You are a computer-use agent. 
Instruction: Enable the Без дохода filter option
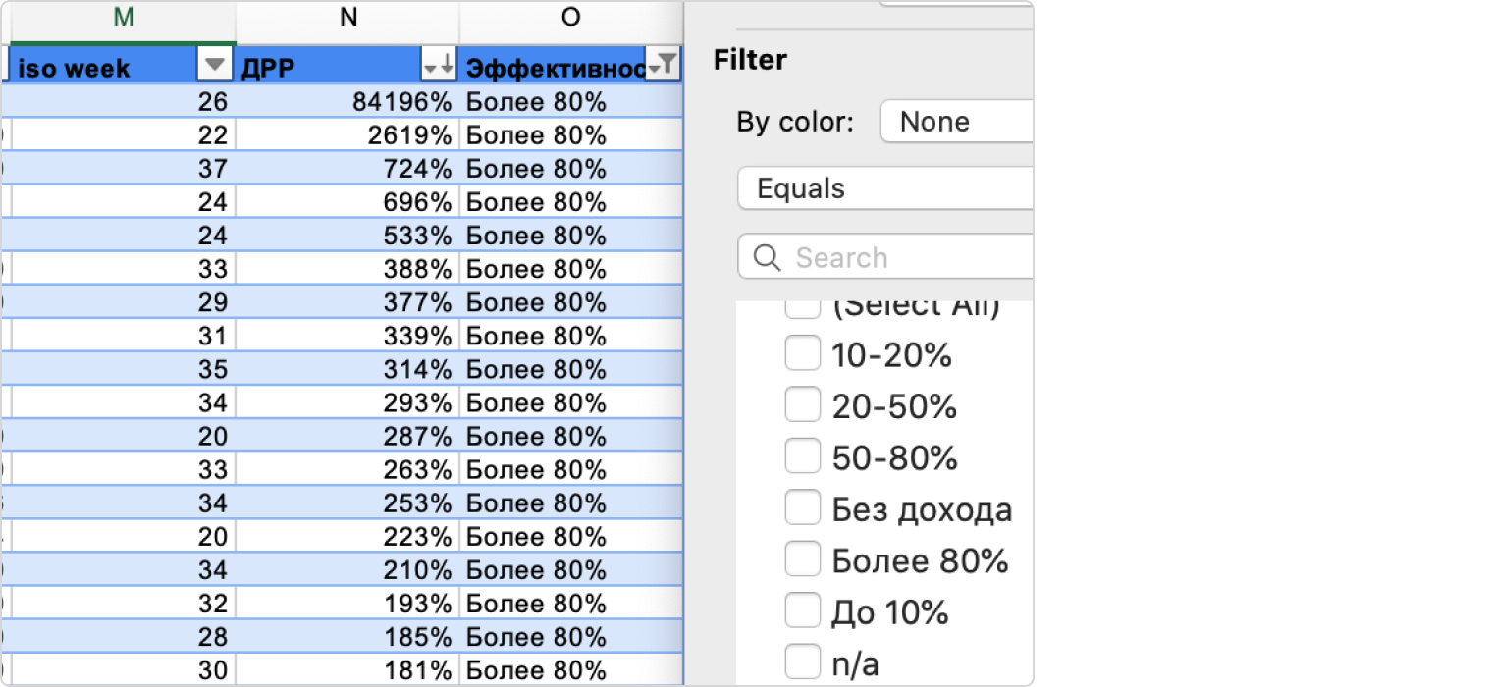tap(802, 509)
